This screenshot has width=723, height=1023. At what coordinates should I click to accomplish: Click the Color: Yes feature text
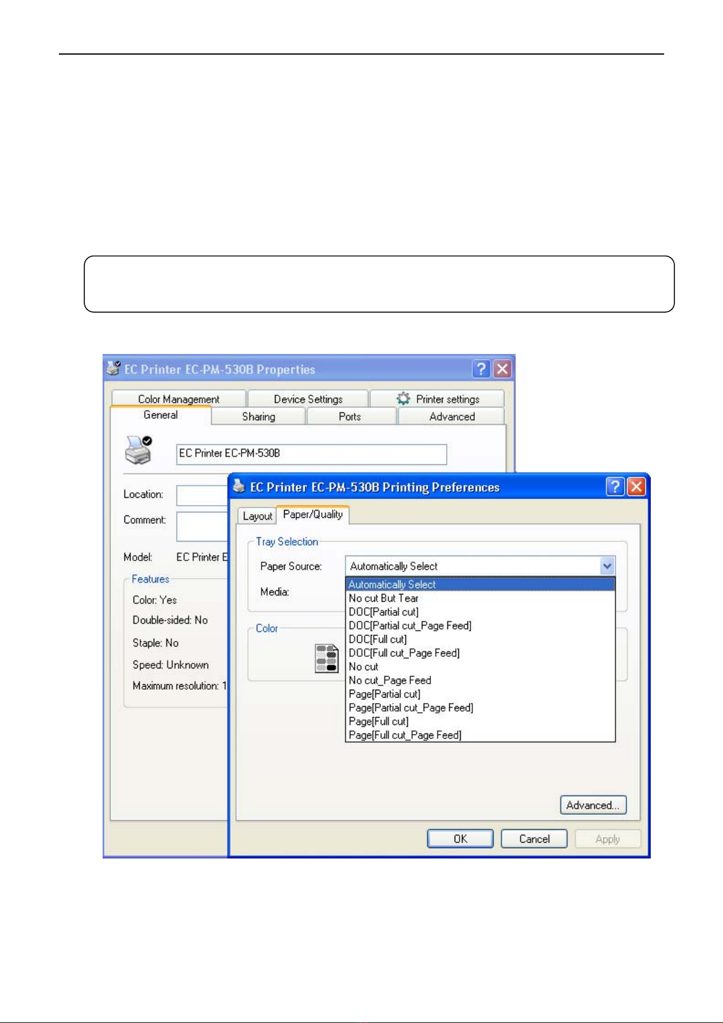point(155,600)
